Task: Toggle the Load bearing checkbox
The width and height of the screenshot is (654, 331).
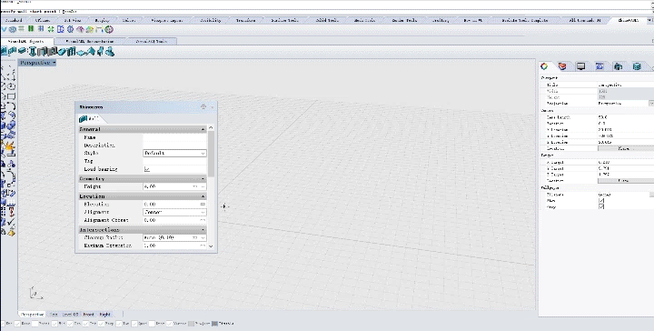Action: tap(147, 169)
